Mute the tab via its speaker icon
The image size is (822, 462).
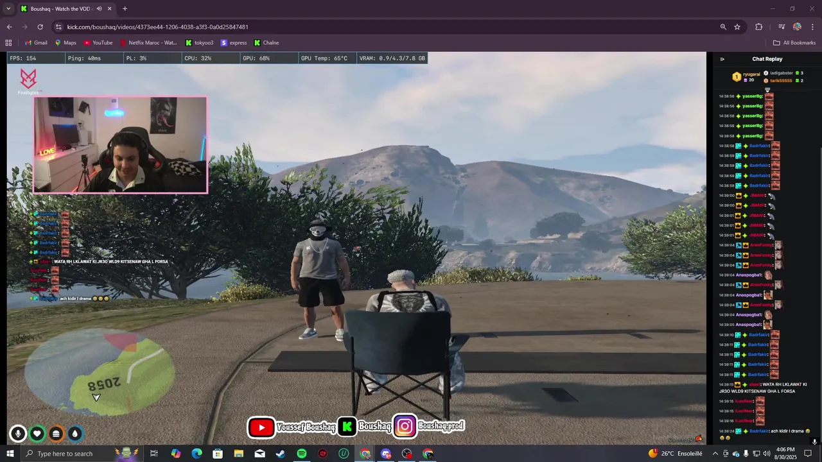tap(99, 8)
